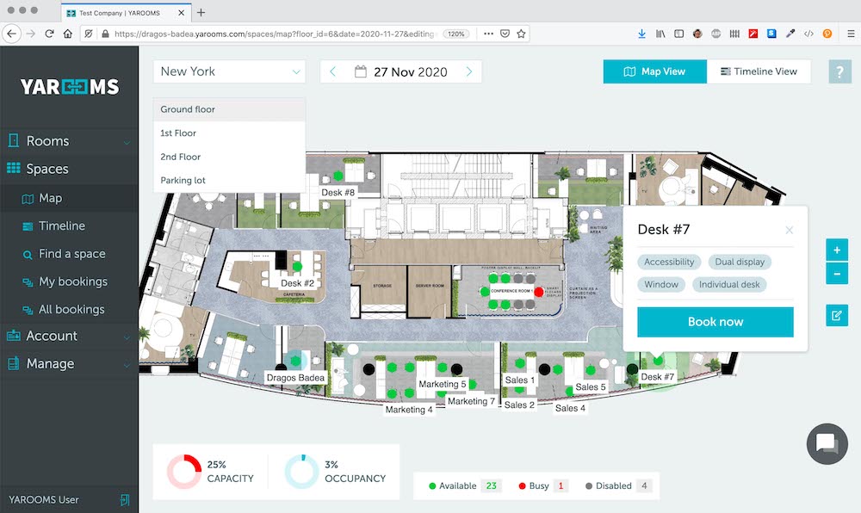Toggle the Available status filter
This screenshot has height=513, width=861.
459,485
